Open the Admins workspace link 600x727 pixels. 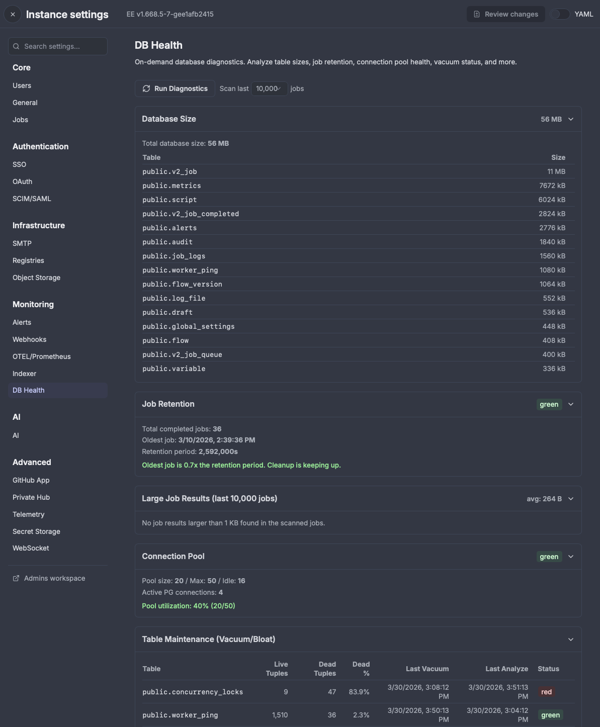point(54,578)
